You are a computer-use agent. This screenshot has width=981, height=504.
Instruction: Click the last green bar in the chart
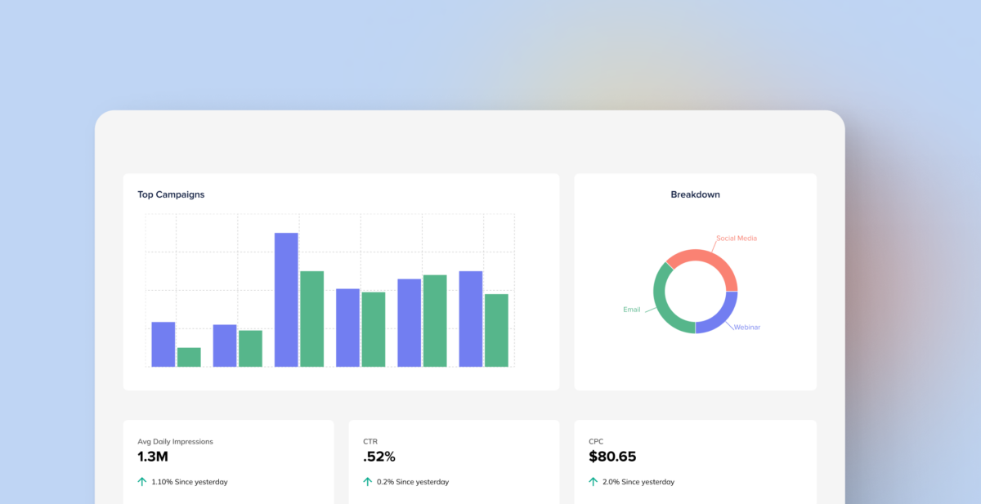pos(496,330)
